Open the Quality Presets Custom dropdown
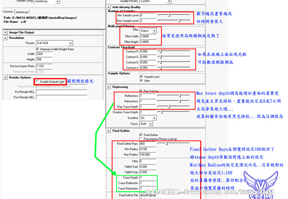The height and width of the screenshot is (199, 288). click(155, 1)
